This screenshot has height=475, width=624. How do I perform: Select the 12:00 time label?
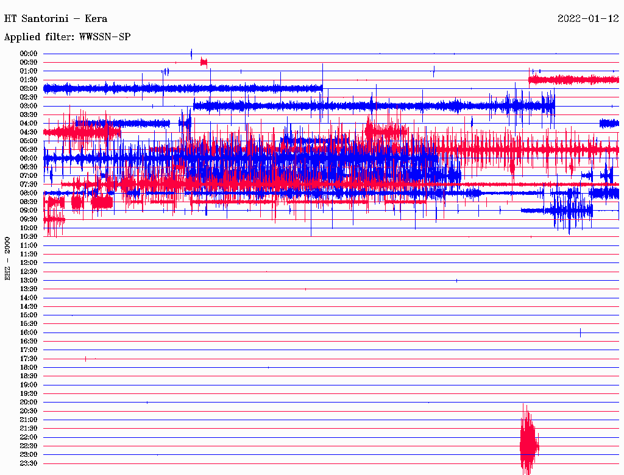tap(29, 263)
